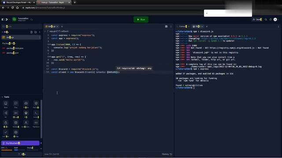Open the shell pane three-dot menu
Viewport: 282px width, 158px height.
278,26
